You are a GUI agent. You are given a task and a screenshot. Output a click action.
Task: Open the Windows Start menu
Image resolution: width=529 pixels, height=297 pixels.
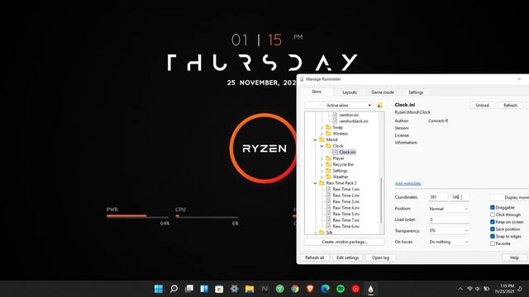pyautogui.click(x=158, y=289)
